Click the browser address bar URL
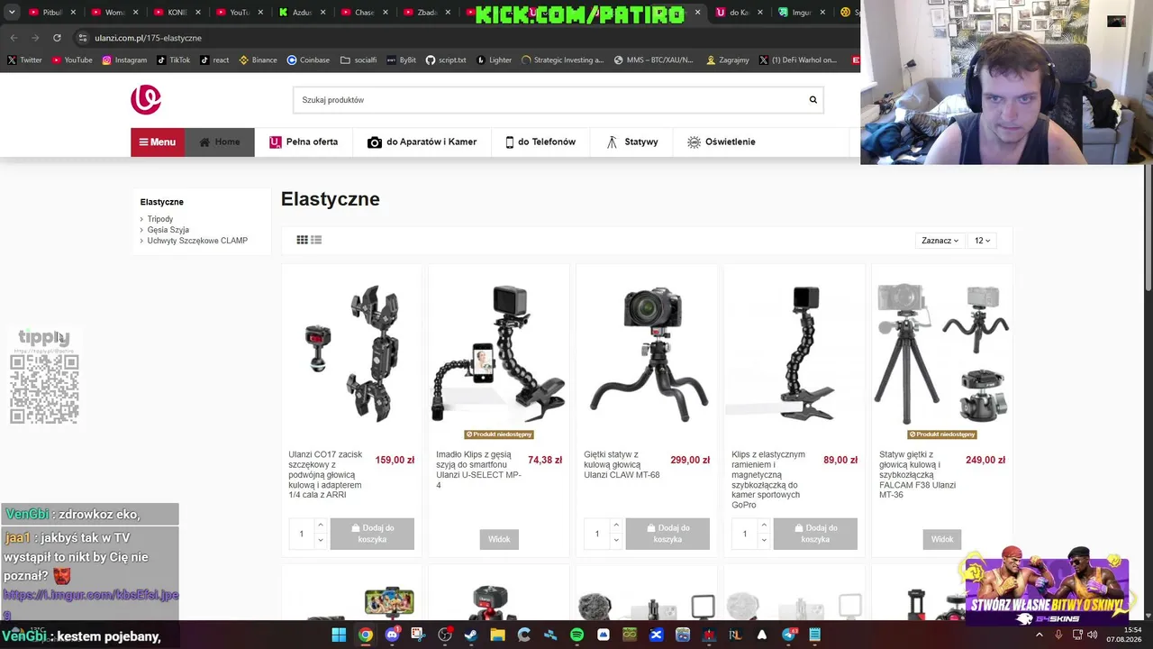The height and width of the screenshot is (649, 1153). [148, 38]
